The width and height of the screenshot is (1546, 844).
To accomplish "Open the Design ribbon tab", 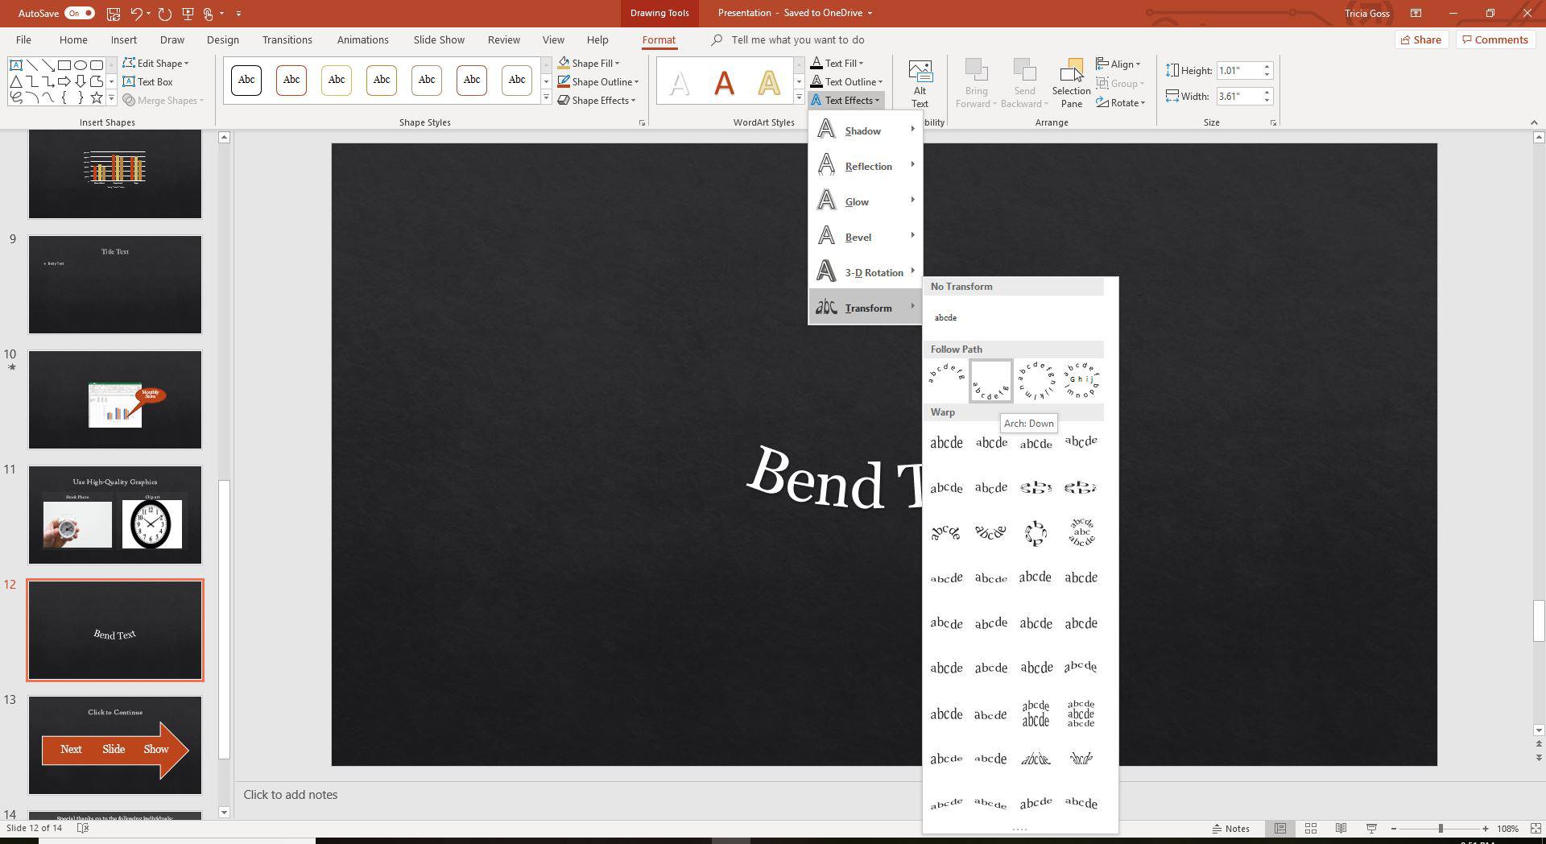I will (x=222, y=39).
